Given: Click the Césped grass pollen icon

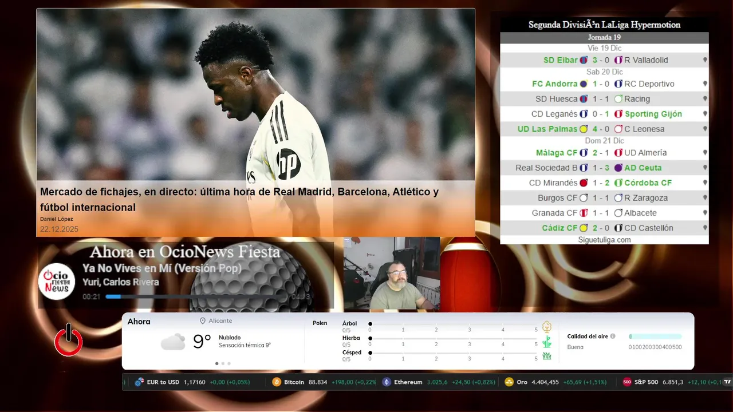Looking at the screenshot, I should pos(547,356).
